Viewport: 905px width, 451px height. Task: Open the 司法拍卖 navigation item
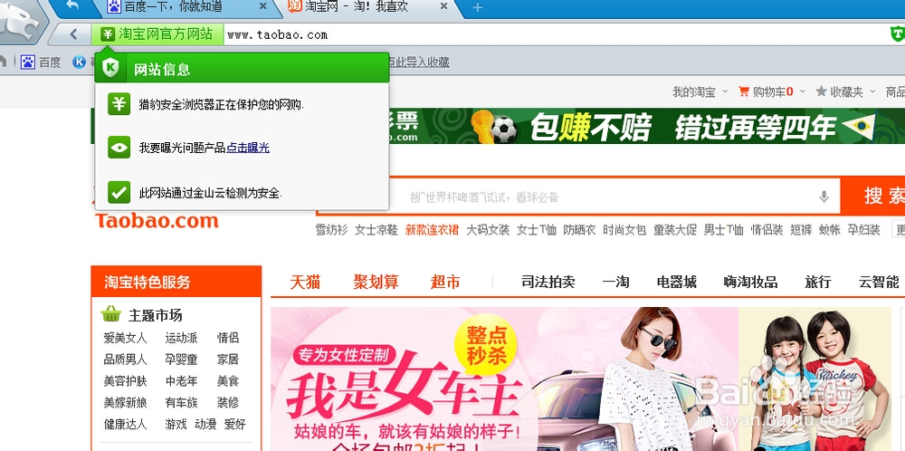pos(548,282)
